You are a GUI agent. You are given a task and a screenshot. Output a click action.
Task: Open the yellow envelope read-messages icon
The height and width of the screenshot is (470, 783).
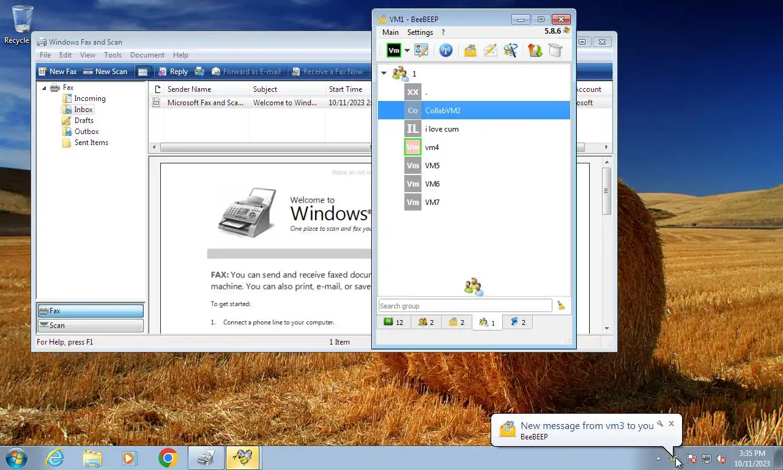470,50
